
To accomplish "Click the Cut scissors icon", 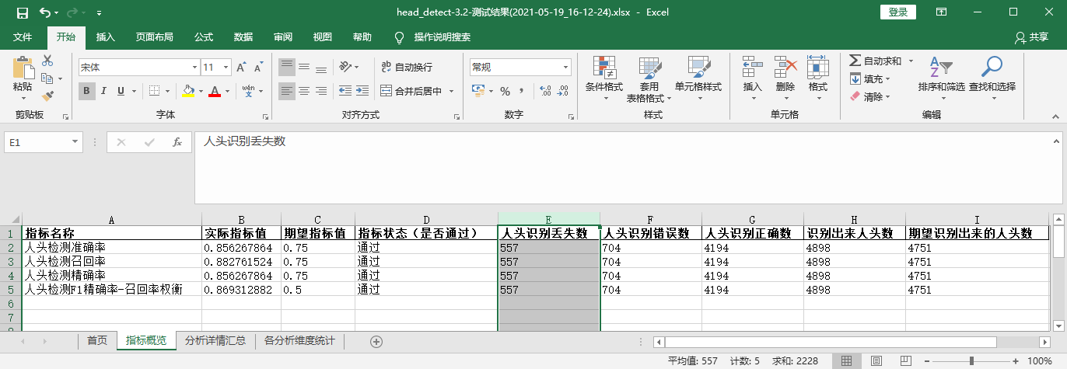I will click(x=47, y=61).
